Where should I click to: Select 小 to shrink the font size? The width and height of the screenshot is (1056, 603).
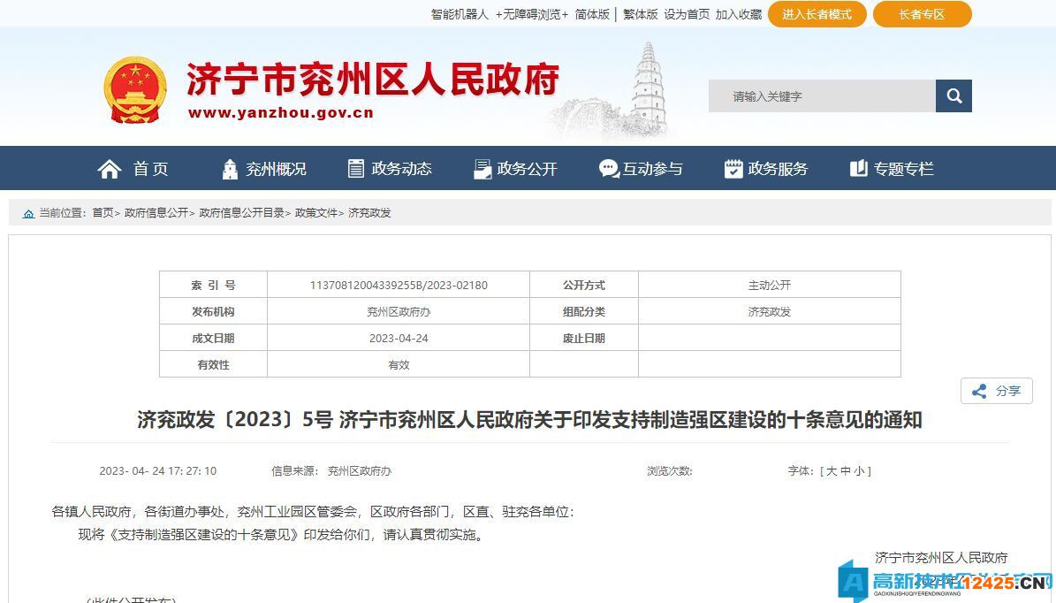(859, 471)
